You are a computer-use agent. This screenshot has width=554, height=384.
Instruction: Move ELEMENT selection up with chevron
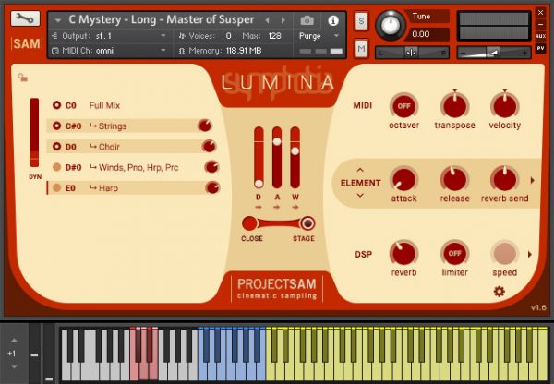point(360,170)
